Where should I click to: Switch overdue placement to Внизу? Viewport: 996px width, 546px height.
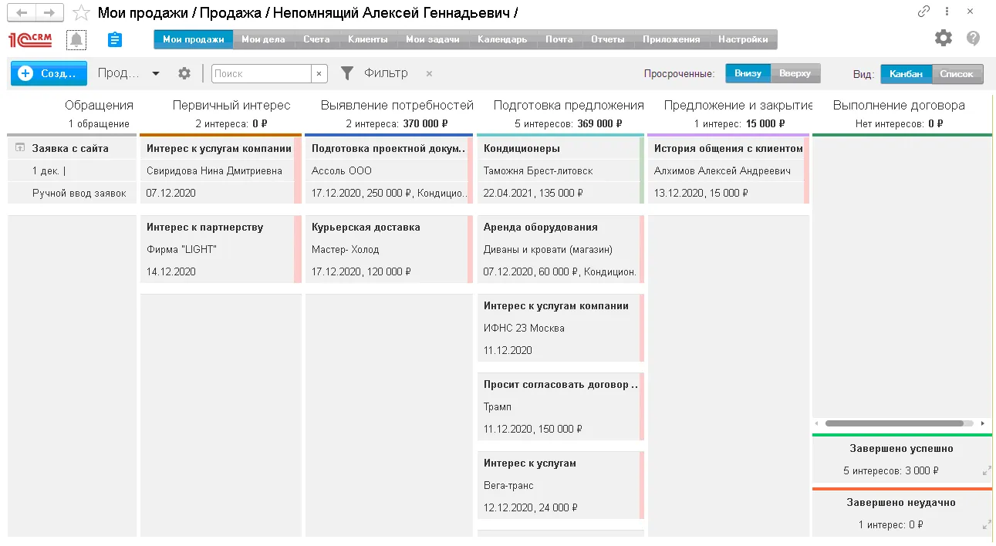[748, 73]
